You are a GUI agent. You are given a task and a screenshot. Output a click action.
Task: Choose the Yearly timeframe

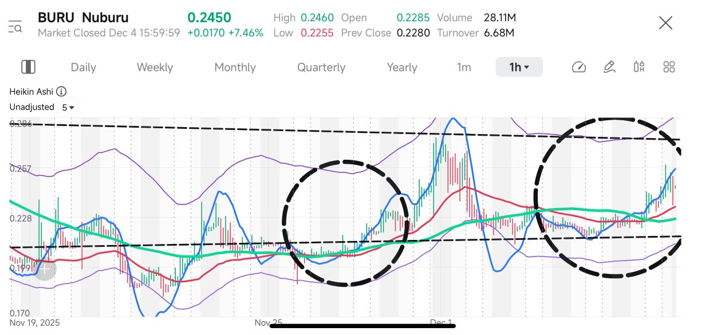pyautogui.click(x=402, y=68)
